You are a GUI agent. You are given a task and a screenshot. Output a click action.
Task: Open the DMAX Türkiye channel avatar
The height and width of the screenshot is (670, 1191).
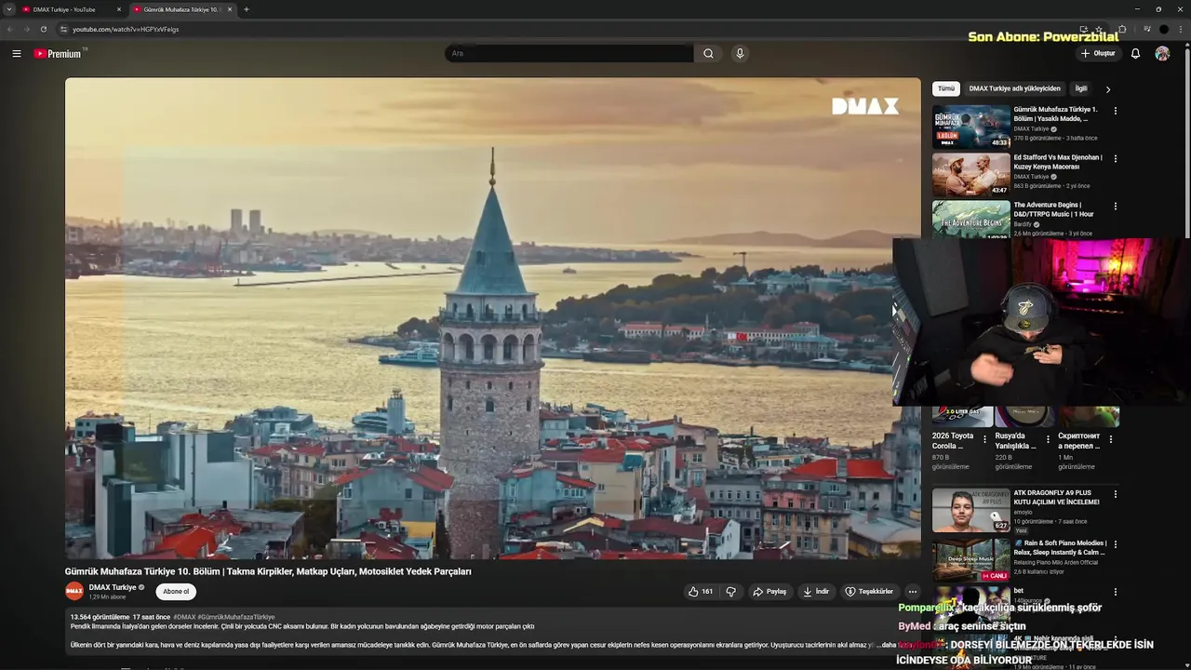(x=74, y=591)
